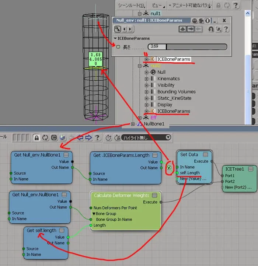Click the 長さ length slider
This screenshot has width=258, height=266.
click(x=187, y=47)
